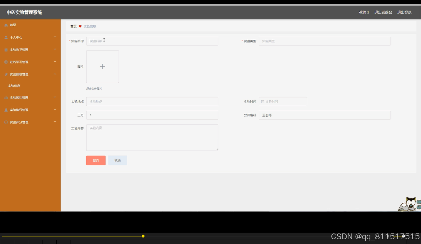Expand the 实验评分管理 chevron
Screen dimensions: 421x244
tap(55, 122)
